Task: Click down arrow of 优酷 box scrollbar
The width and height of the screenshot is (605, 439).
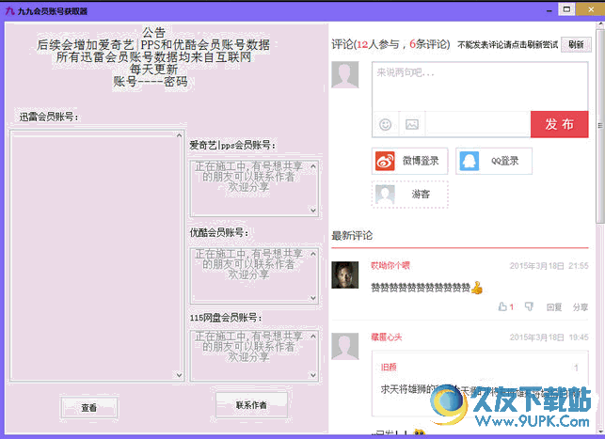Action: 313,298
